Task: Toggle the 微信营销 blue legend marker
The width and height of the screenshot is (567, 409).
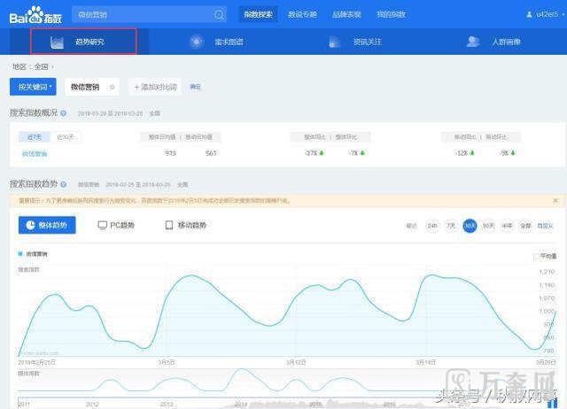Action: (x=20, y=254)
